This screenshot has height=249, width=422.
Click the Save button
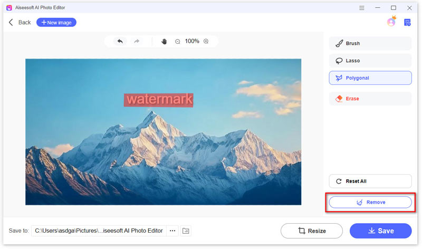pyautogui.click(x=380, y=231)
